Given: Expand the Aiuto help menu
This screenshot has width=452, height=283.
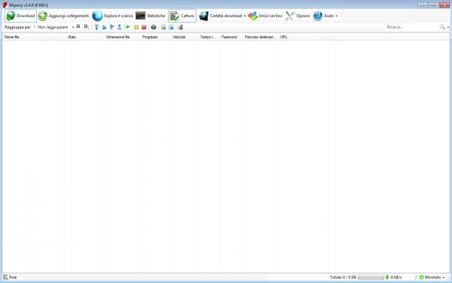Looking at the screenshot, I should point(325,16).
